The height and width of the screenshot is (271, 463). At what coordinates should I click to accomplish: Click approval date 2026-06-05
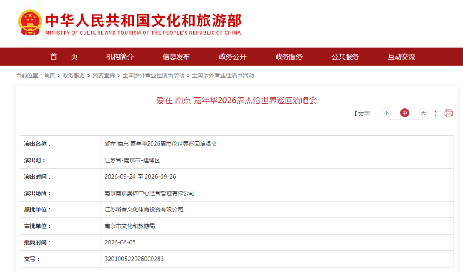pos(120,242)
